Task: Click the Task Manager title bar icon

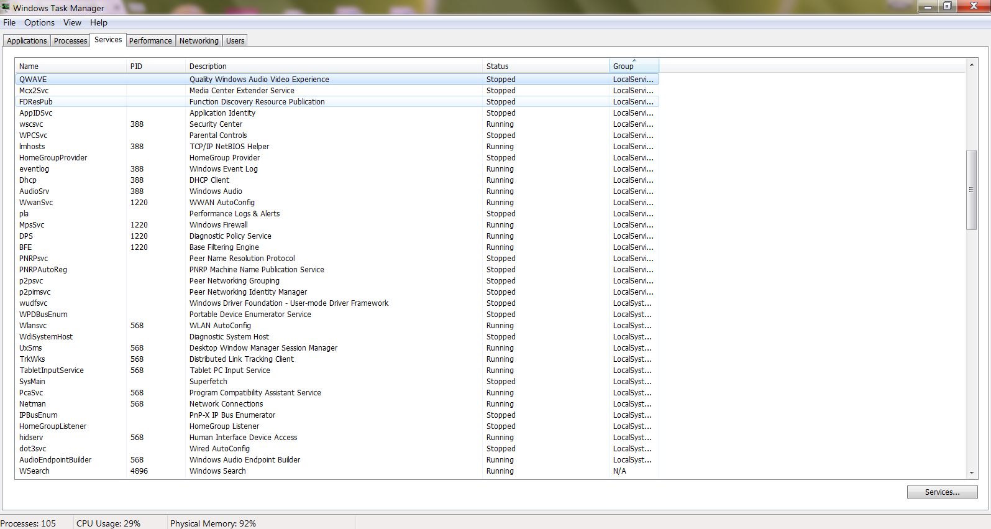Action: click(x=6, y=7)
